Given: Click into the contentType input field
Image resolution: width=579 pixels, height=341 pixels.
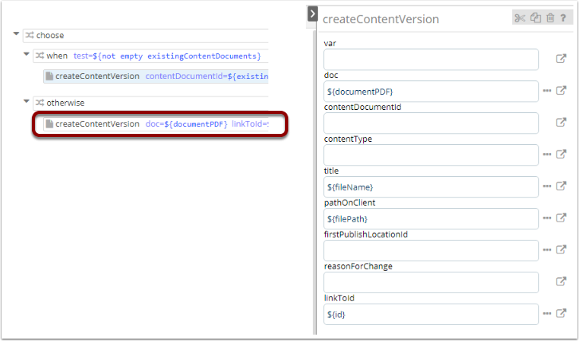Looking at the screenshot, I should 431,155.
